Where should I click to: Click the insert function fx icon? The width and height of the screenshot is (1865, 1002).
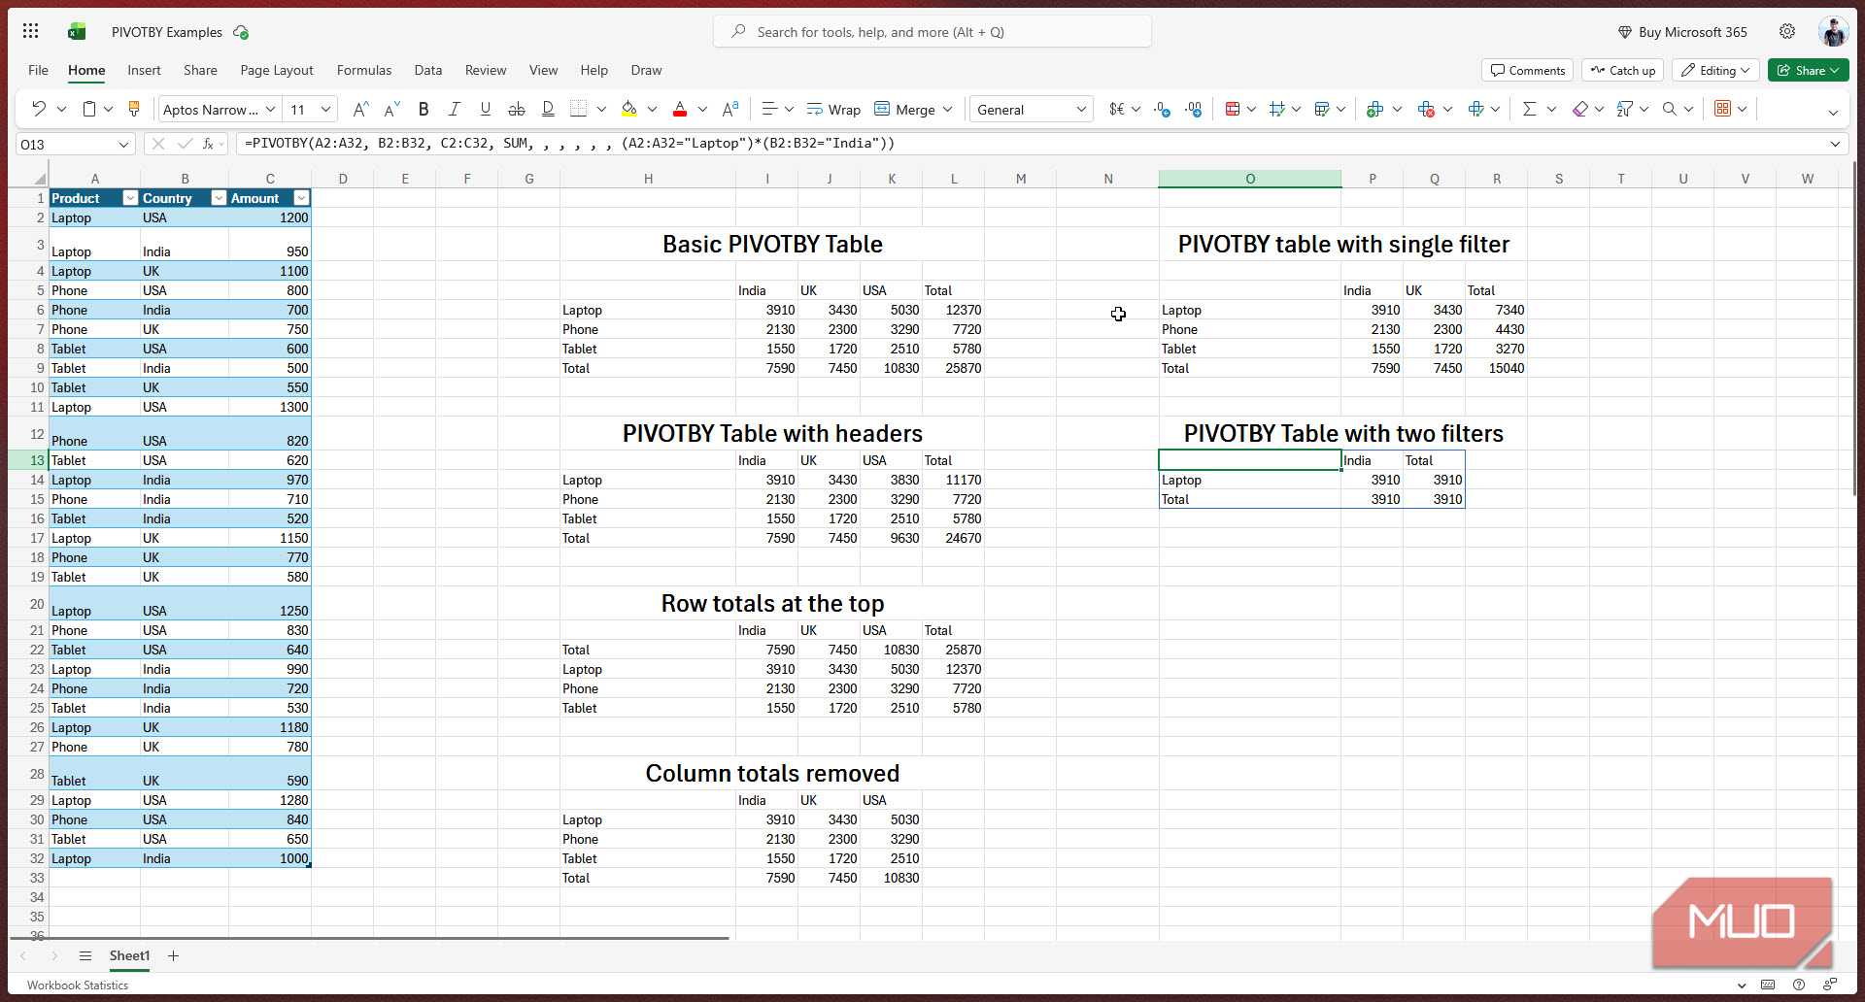click(x=208, y=144)
